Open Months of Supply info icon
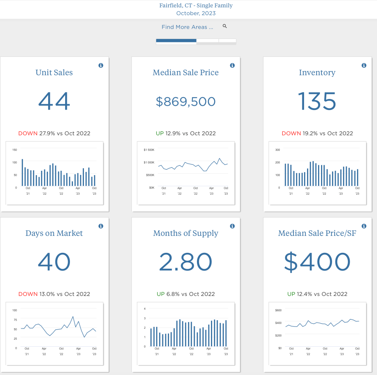377x375 pixels. click(232, 226)
